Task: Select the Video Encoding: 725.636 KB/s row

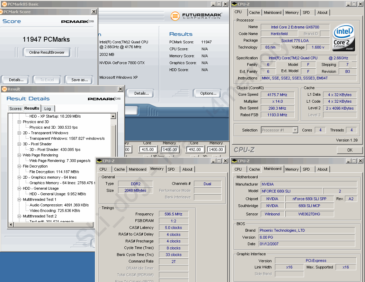Action: tap(55, 211)
